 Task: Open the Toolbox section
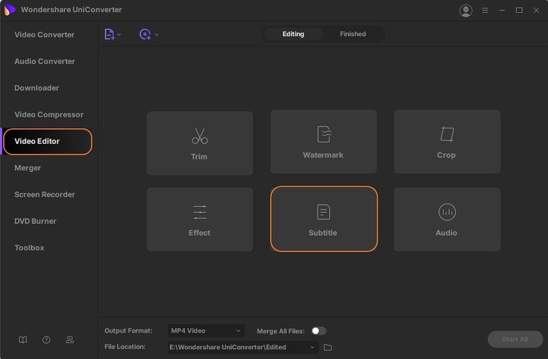coord(30,247)
